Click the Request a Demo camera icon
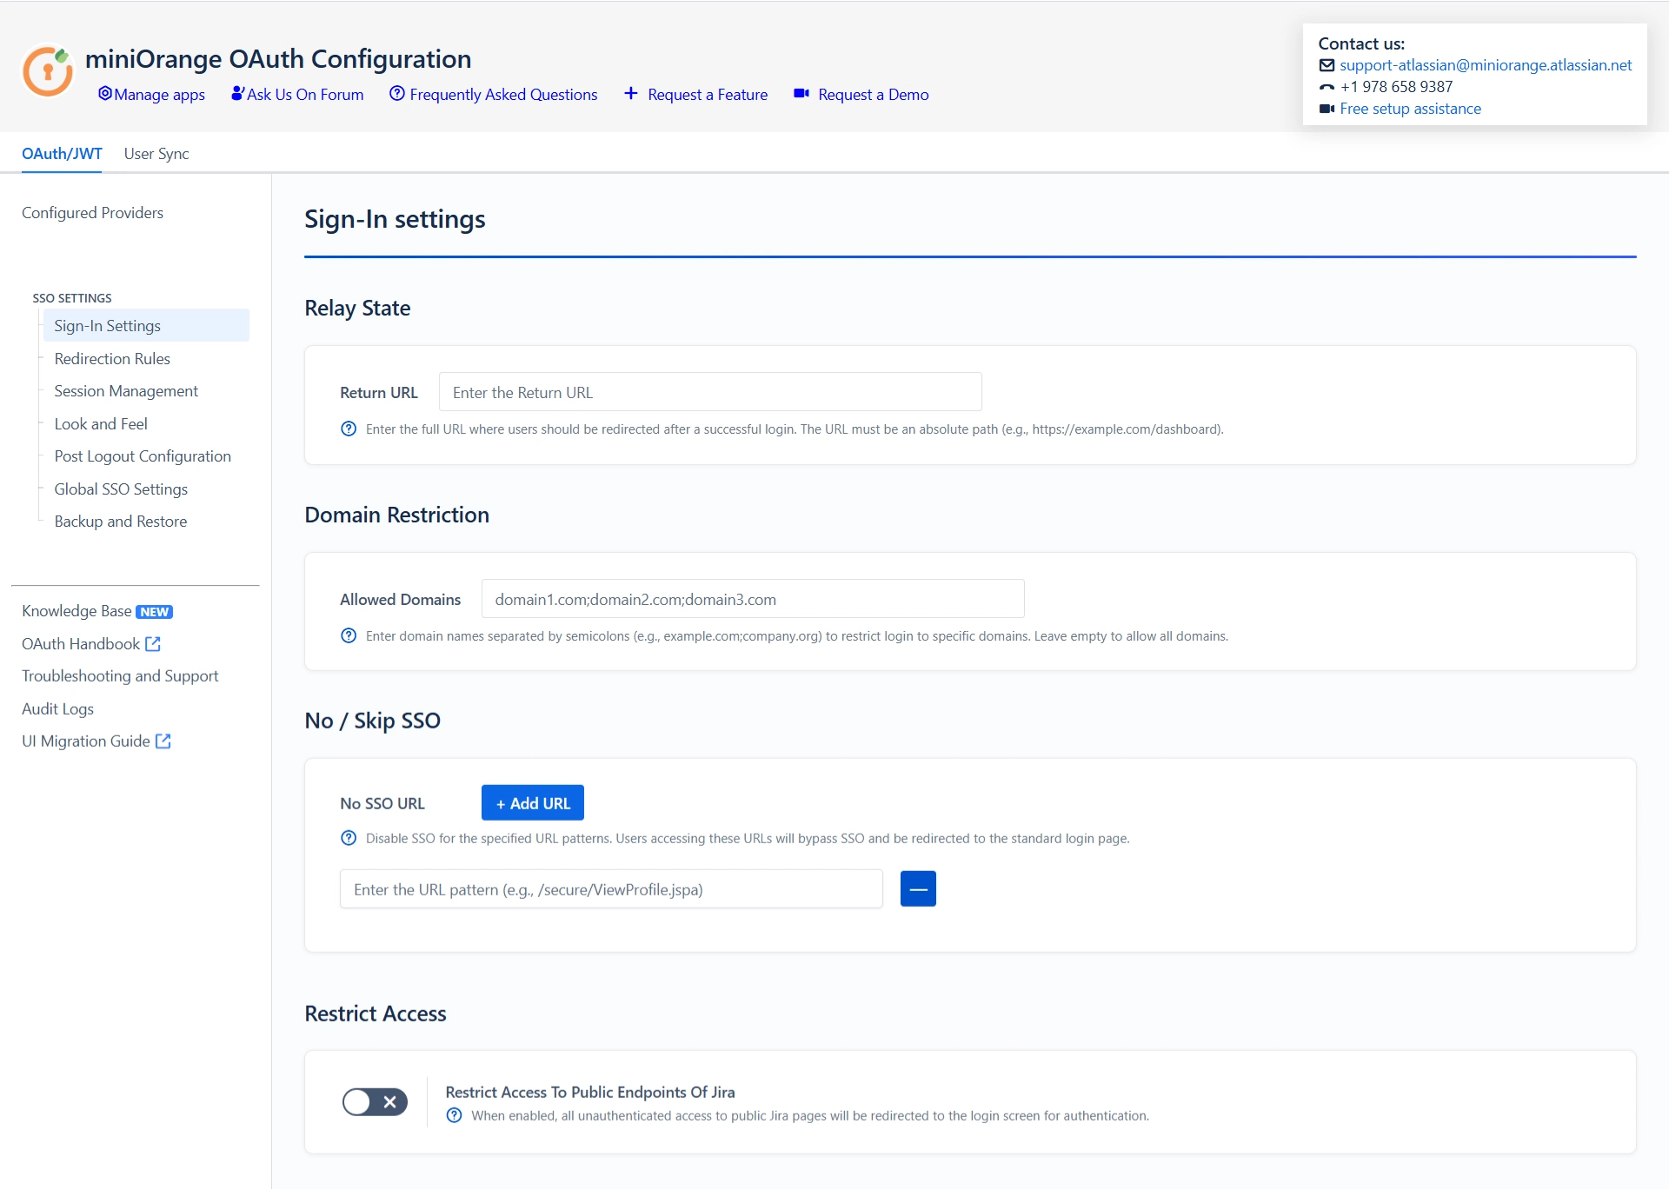This screenshot has width=1669, height=1190. point(801,94)
